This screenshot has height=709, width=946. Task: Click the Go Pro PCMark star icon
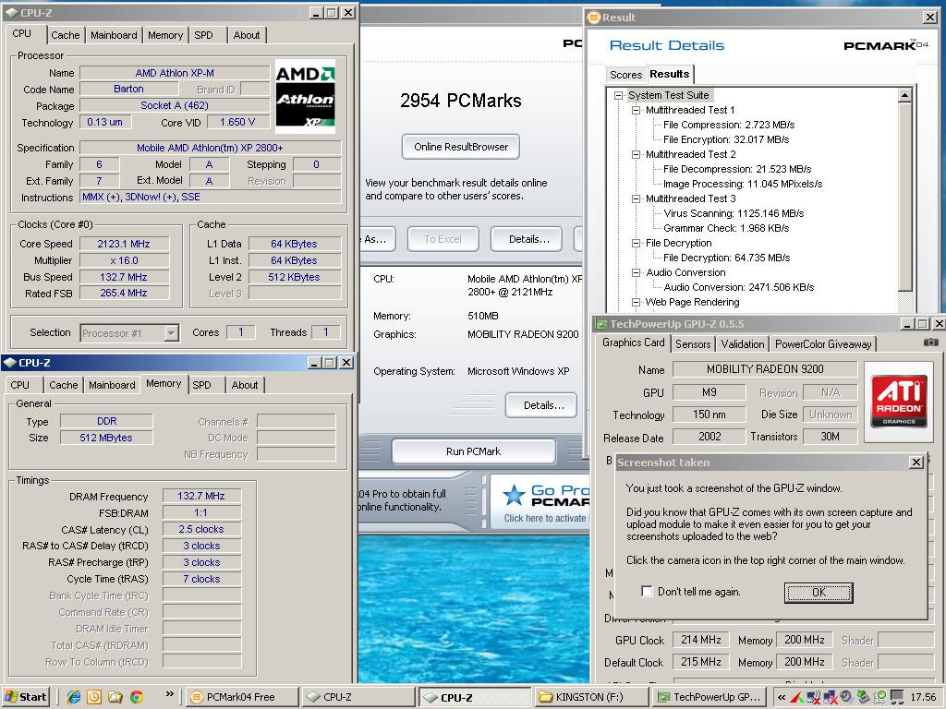514,495
